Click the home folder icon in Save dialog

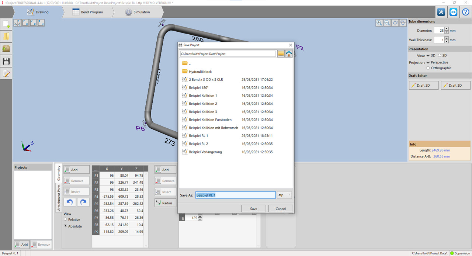coord(289,54)
